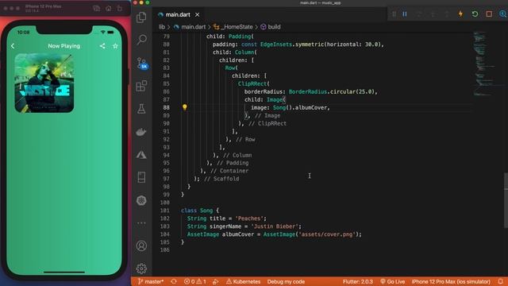
Task: Open the Manage gear icon
Action: click(x=141, y=269)
